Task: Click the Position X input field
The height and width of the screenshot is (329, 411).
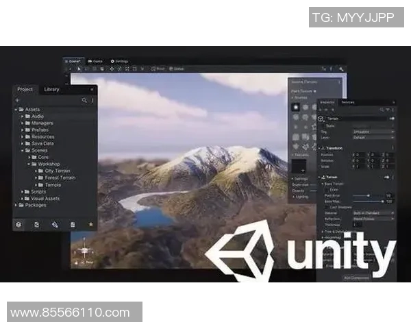Action: (357, 154)
